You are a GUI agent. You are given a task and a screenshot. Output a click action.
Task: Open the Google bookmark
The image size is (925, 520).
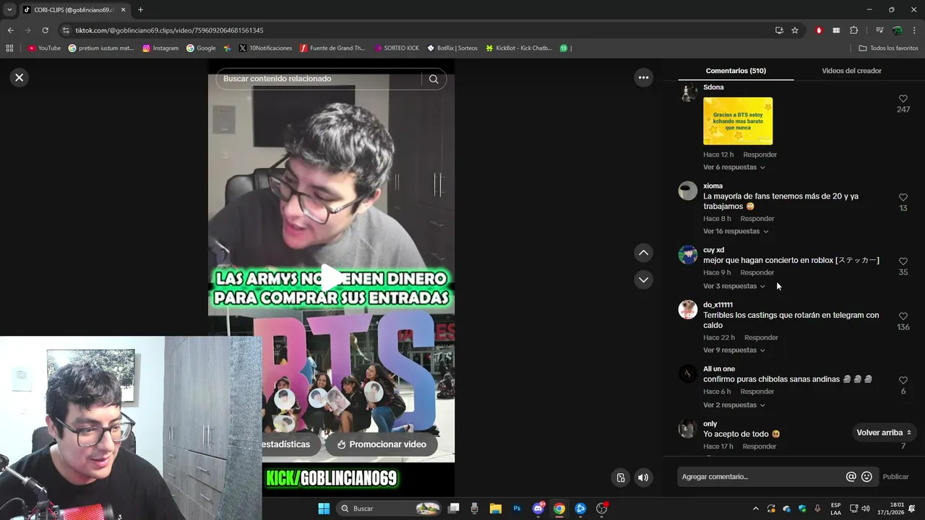pos(201,48)
